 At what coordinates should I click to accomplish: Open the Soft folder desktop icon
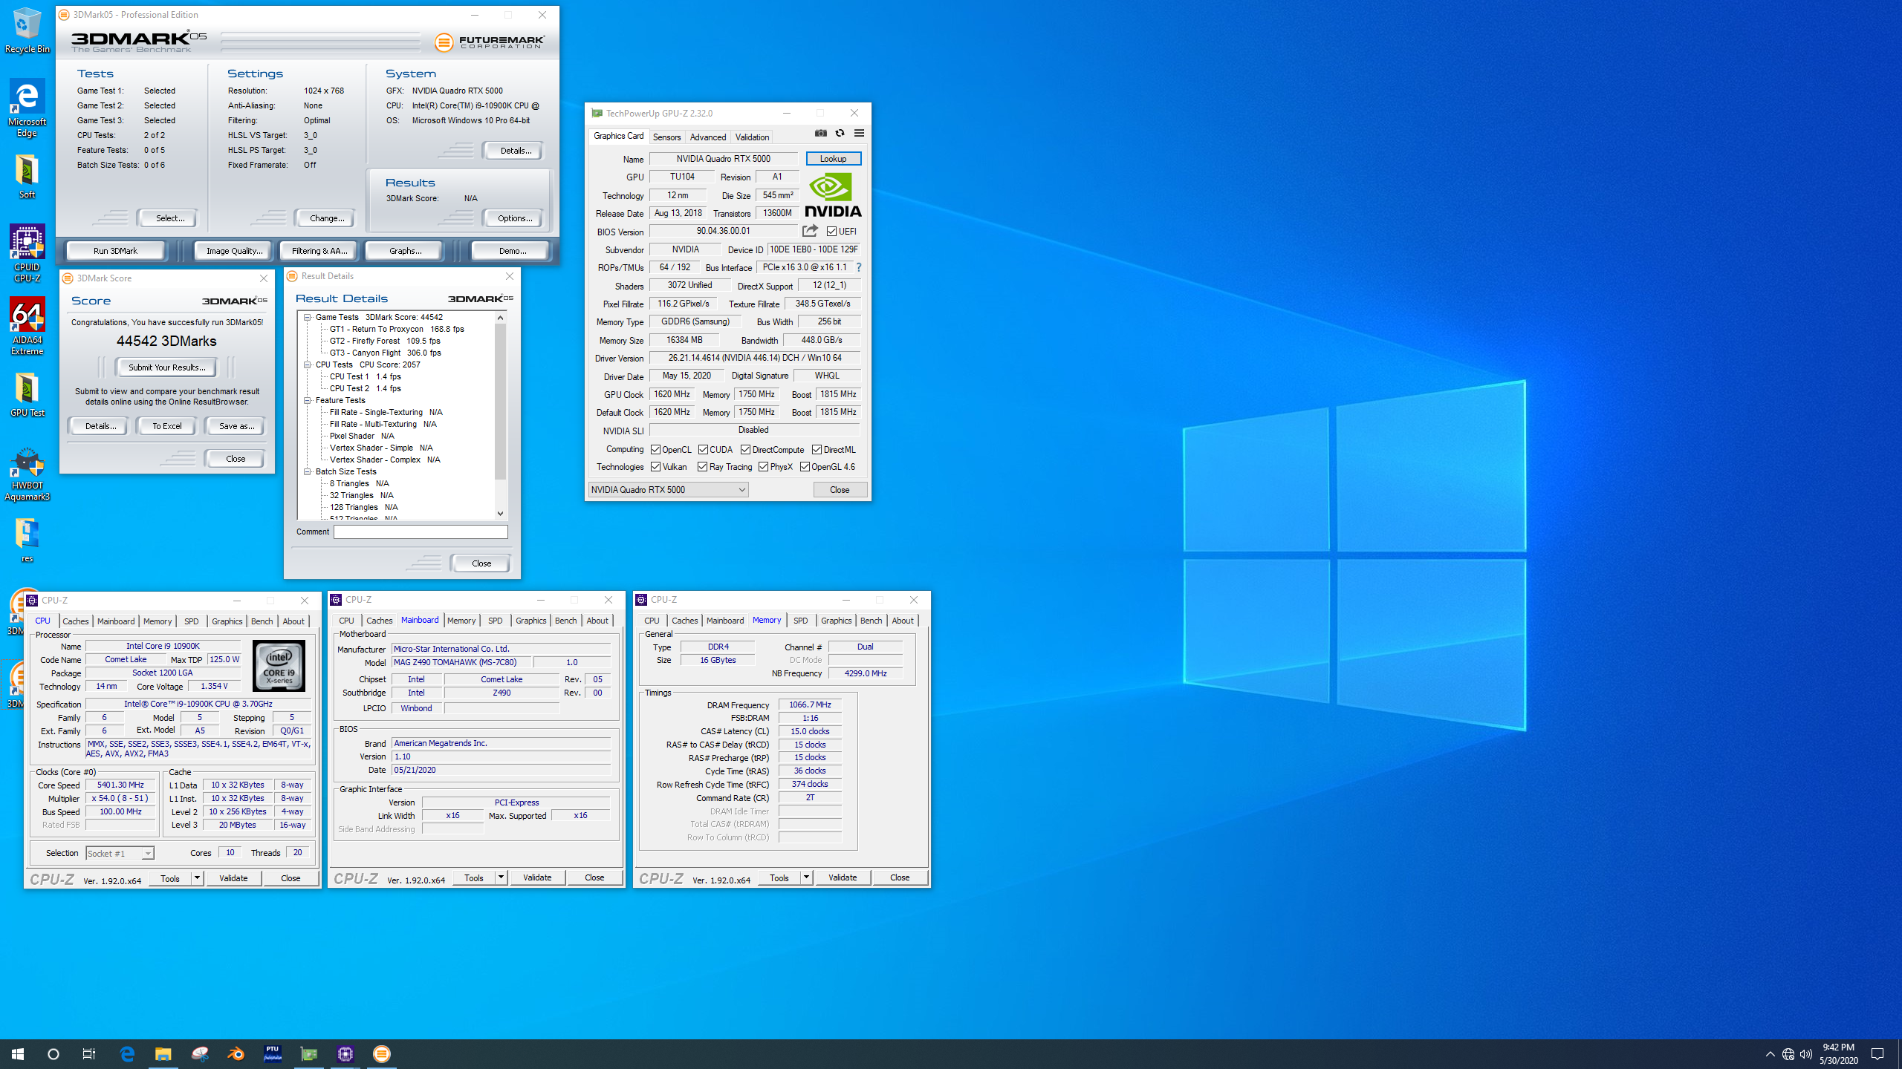pyautogui.click(x=27, y=177)
